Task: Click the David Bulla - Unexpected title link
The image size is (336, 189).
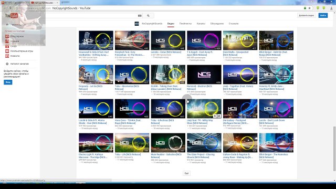Action: [236, 54]
